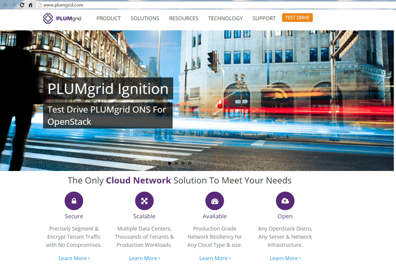Viewport: 396px width, 269px height.
Task: Reload the page with refresh icon
Action: tap(22, 5)
